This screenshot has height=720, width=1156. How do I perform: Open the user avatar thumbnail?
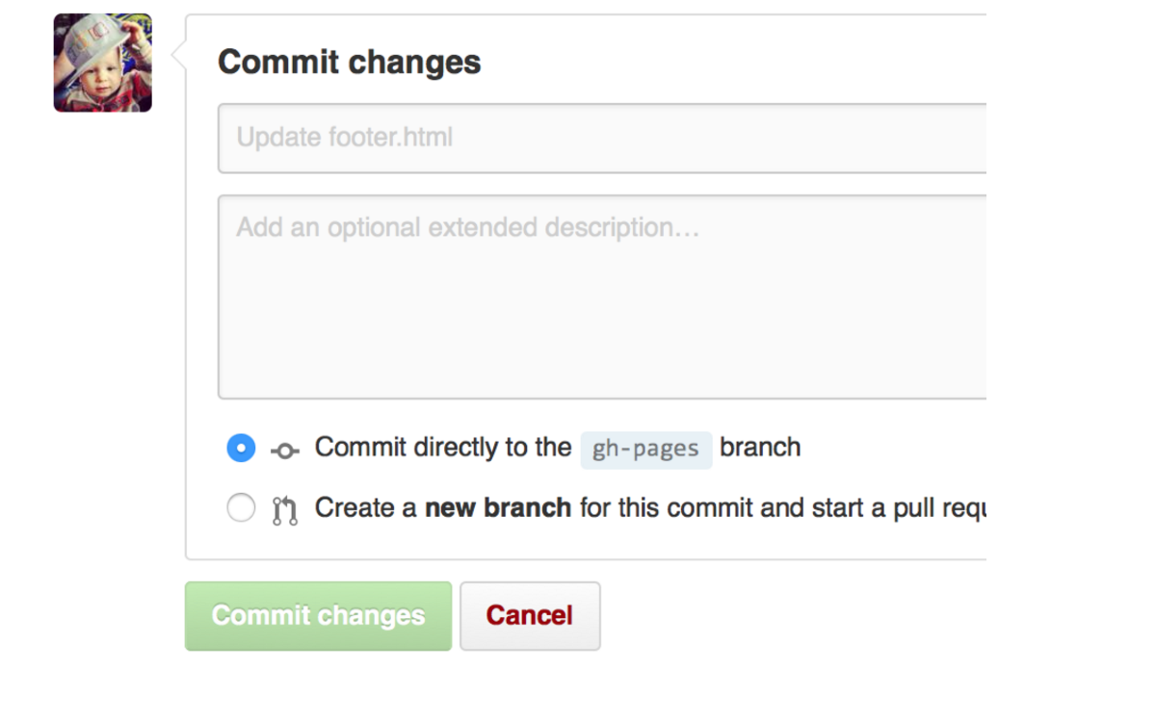click(x=103, y=63)
